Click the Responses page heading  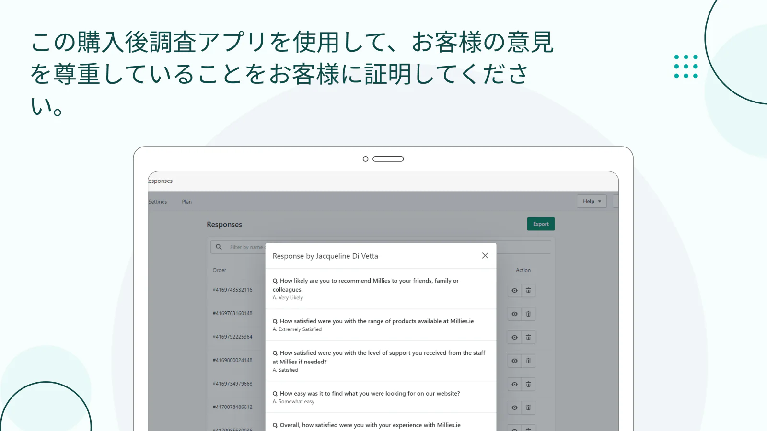click(224, 225)
